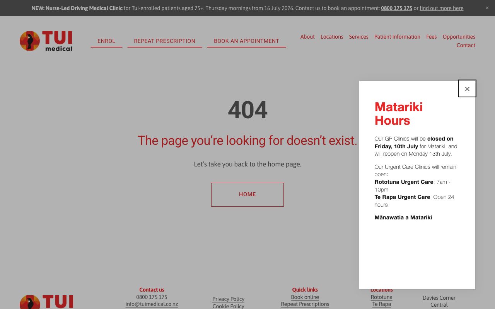The width and height of the screenshot is (495, 309).
Task: Open footer Repeat Prescriptions link
Action: 305,304
